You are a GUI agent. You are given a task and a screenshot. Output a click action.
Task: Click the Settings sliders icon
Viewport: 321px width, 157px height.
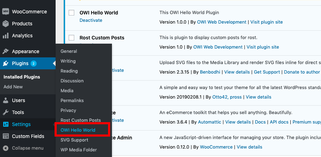tap(6, 124)
